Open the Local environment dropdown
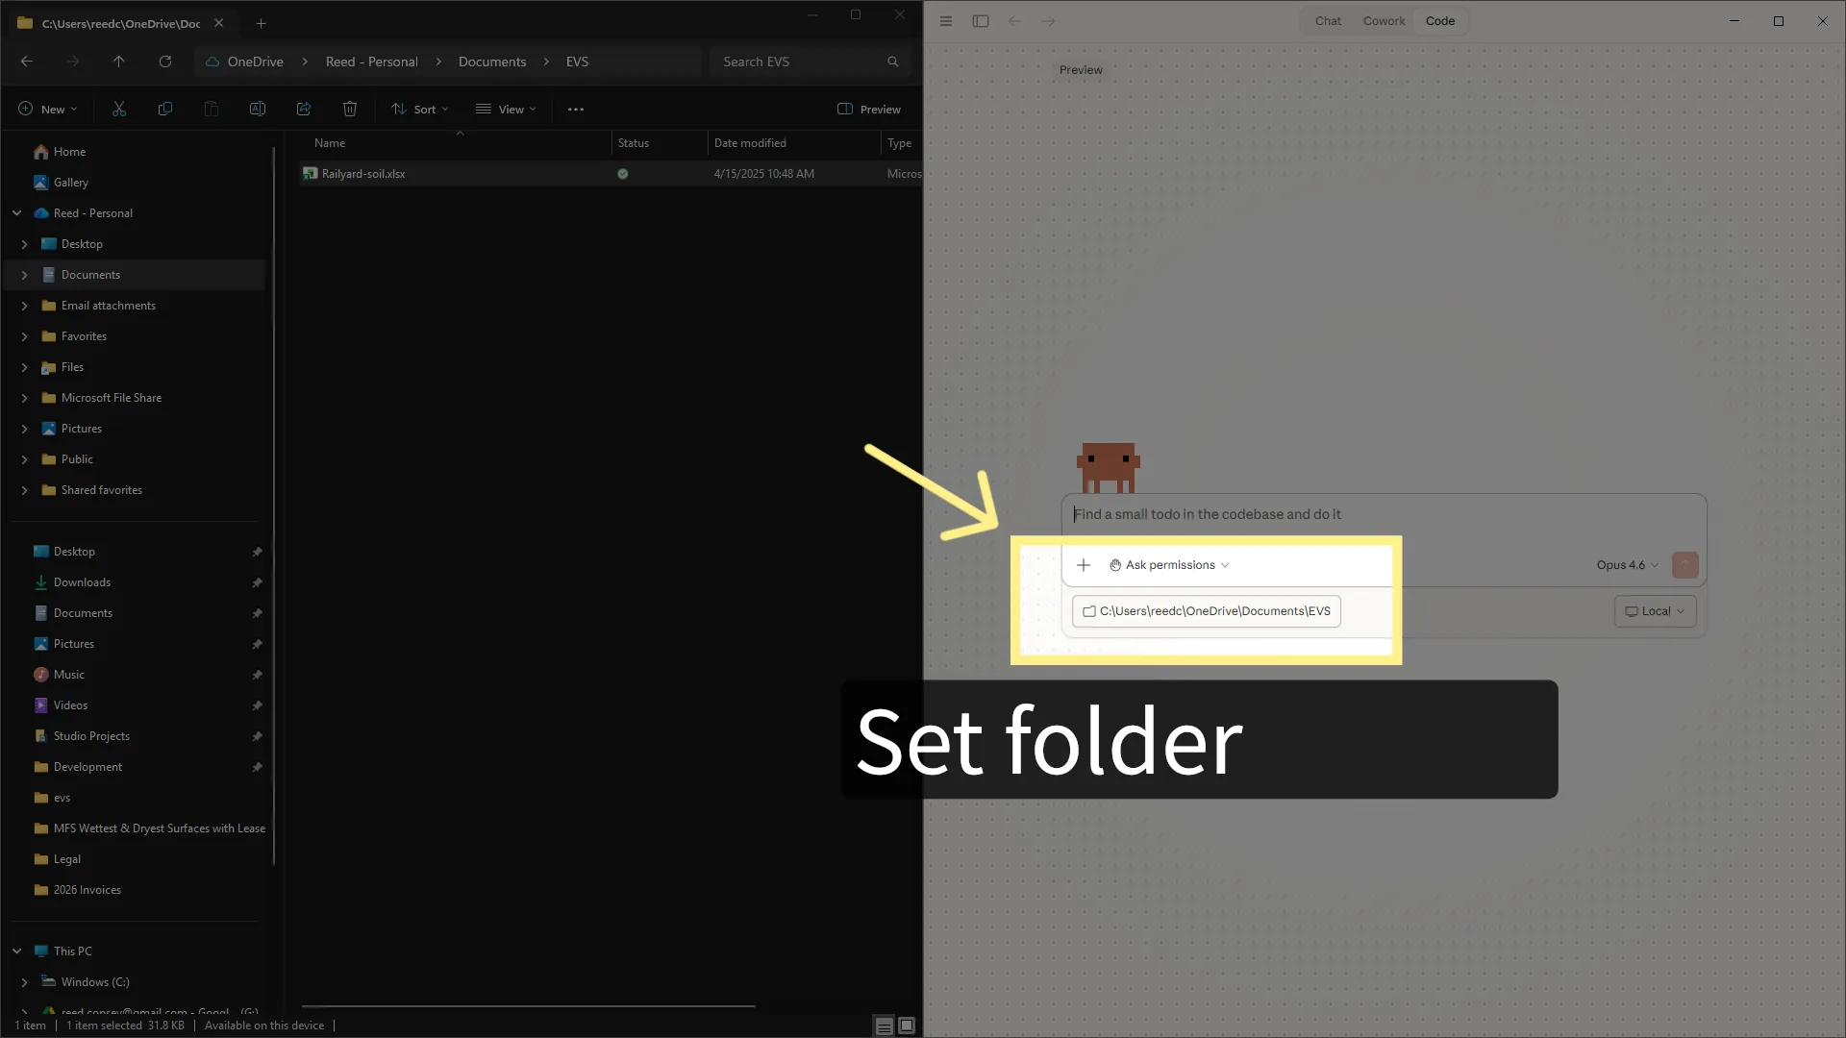1846x1038 pixels. click(x=1655, y=611)
